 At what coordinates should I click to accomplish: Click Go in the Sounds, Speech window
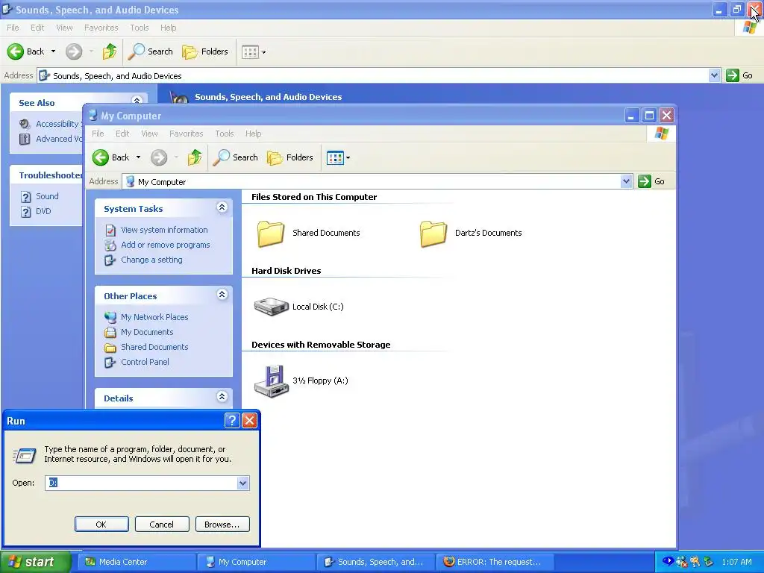click(739, 75)
